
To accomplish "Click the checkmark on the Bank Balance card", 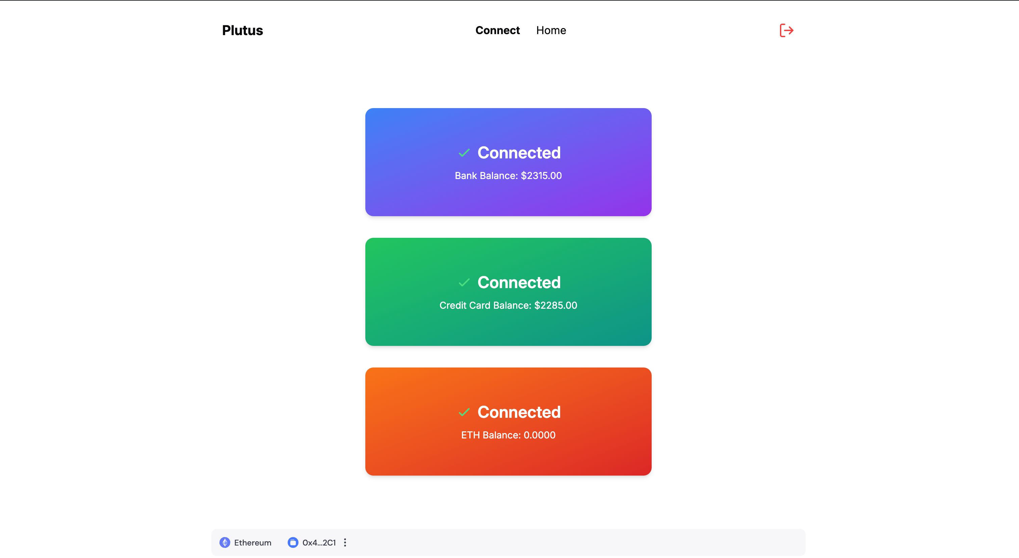I will click(464, 153).
